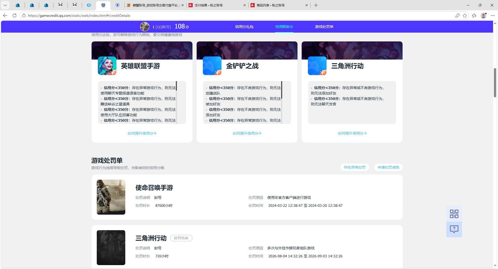Screen dimensions: 498x269
Task: Open the 信用分礼包 tab
Action: pos(244,27)
